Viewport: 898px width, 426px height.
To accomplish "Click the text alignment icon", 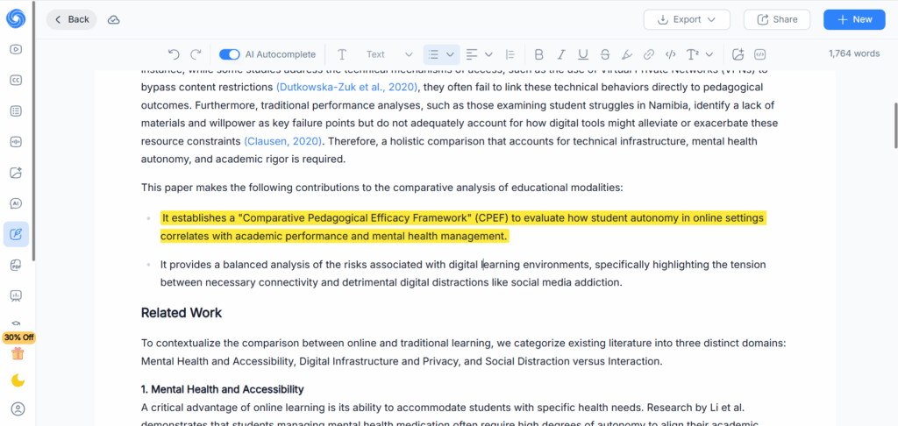I will pyautogui.click(x=471, y=54).
